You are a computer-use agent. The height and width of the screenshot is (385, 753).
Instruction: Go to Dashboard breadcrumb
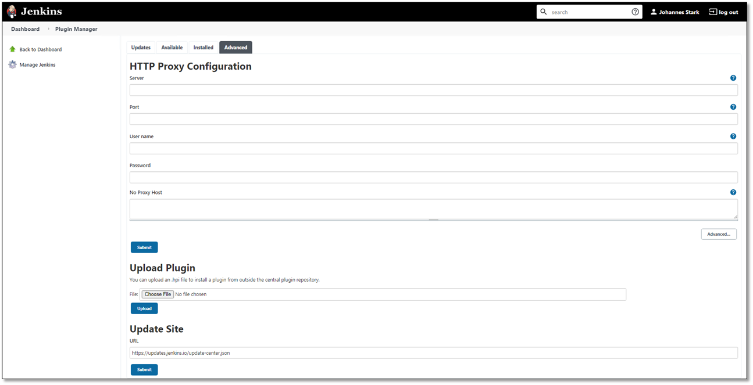pyautogui.click(x=26, y=29)
